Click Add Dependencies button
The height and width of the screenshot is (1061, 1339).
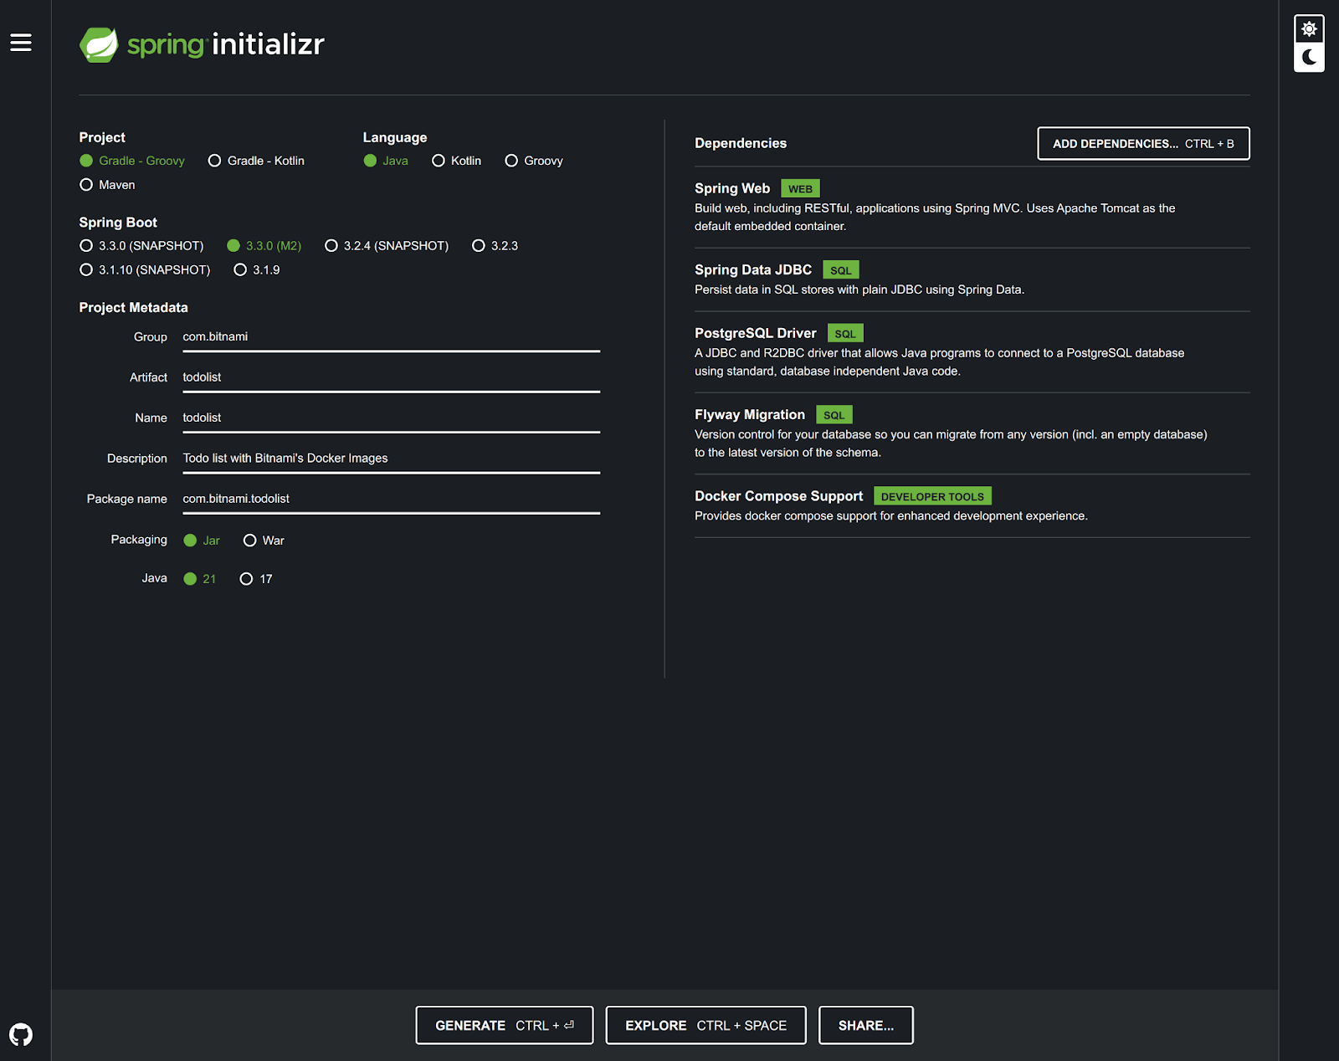pos(1143,144)
